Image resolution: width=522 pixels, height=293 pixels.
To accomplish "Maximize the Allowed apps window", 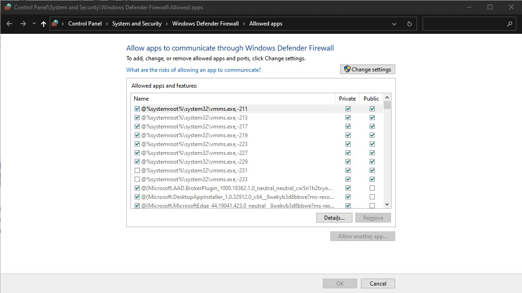I will [x=490, y=7].
